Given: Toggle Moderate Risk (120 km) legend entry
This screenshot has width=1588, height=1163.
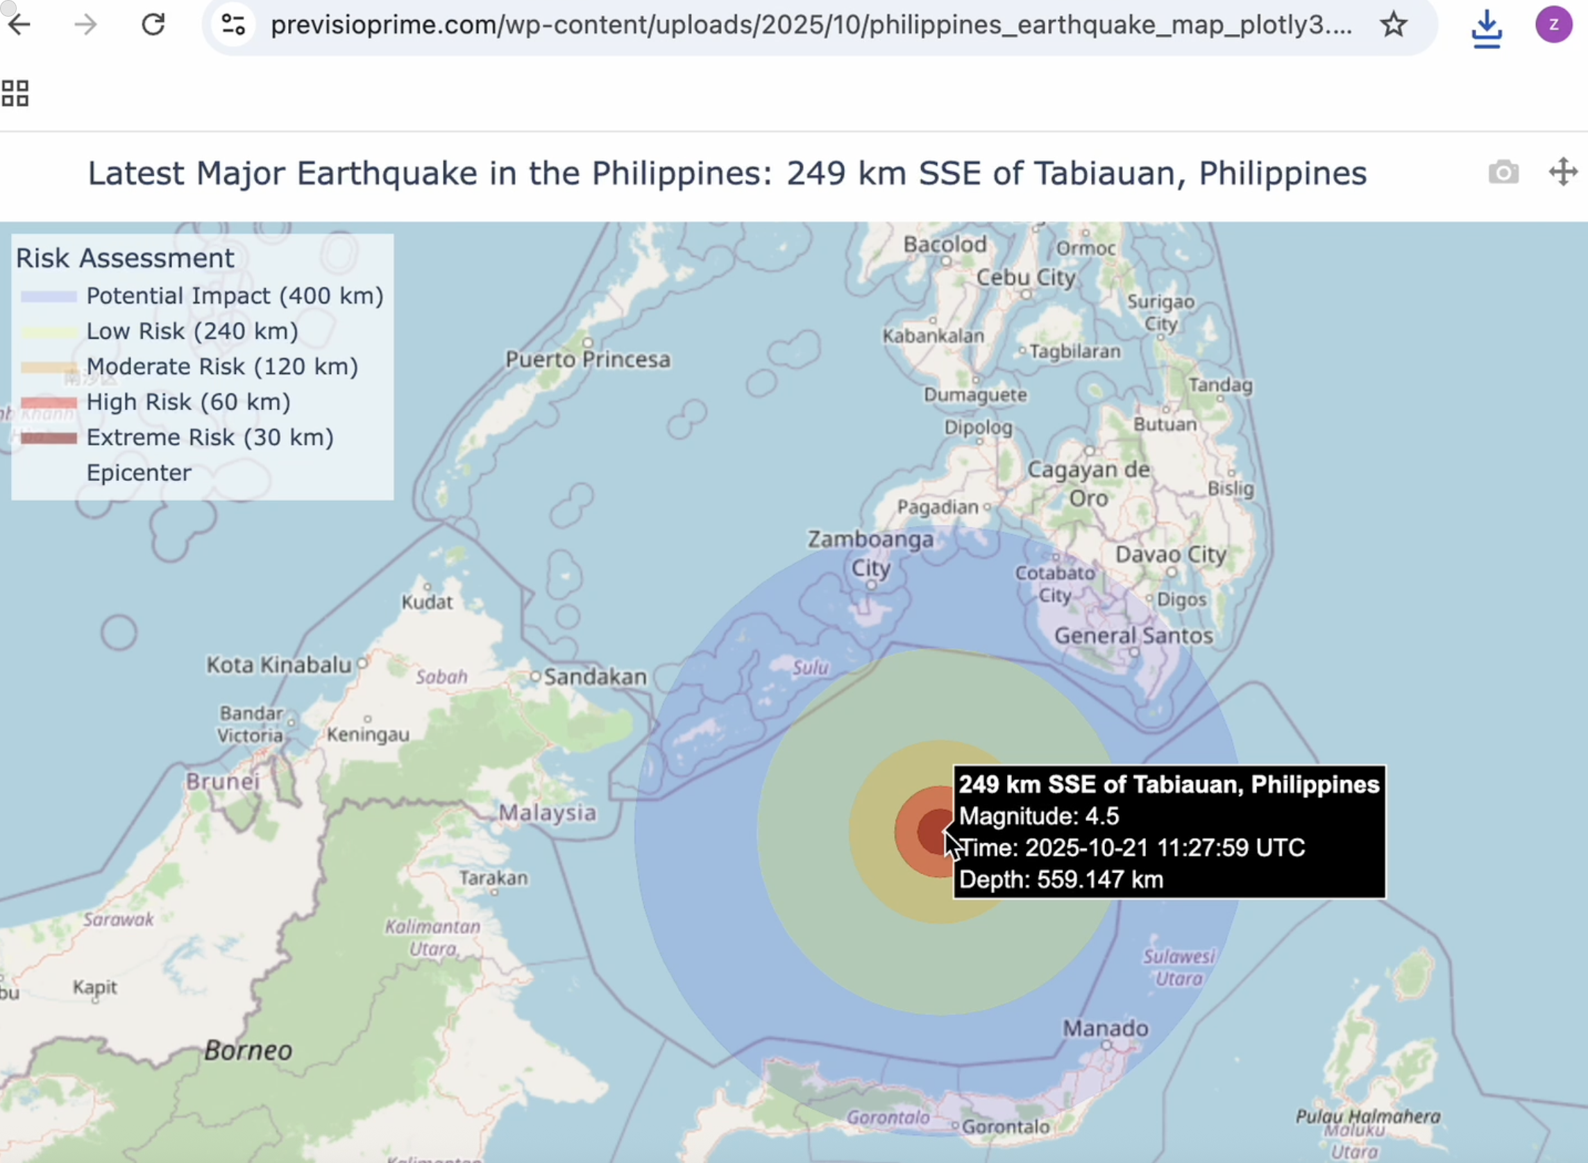Looking at the screenshot, I should click(x=222, y=367).
